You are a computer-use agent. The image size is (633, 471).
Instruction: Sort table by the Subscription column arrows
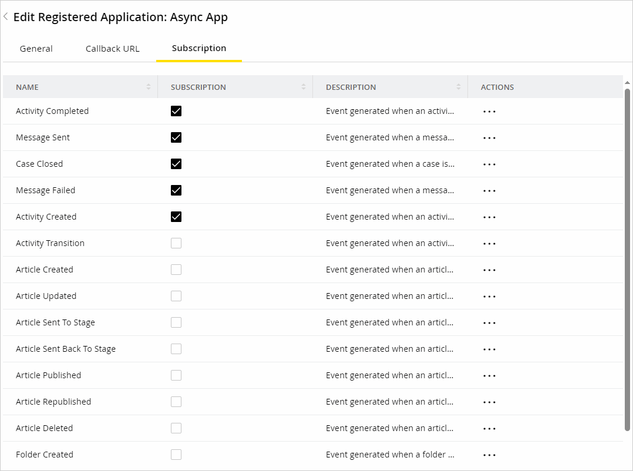304,87
